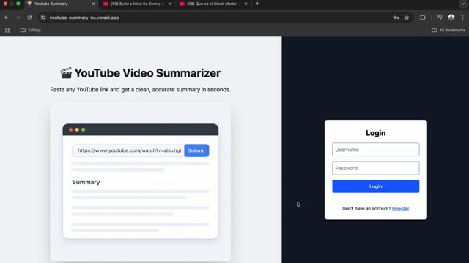Viewport: 469px width, 263px height.
Task: Follow the Register link
Action: click(x=401, y=209)
